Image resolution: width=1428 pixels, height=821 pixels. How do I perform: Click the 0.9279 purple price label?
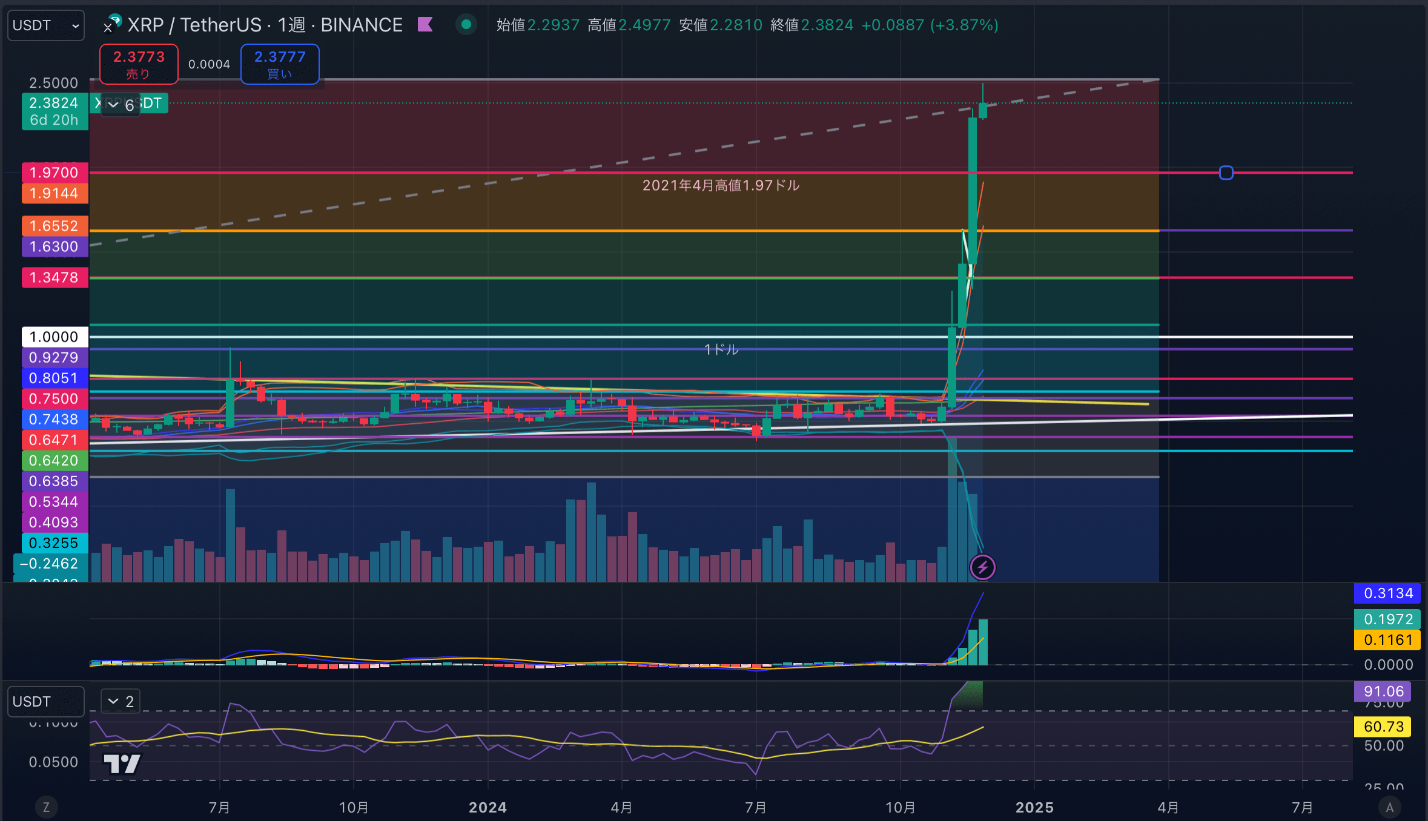[55, 357]
